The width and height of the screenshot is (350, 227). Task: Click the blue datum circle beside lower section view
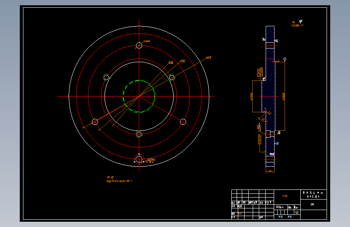pos(277,144)
